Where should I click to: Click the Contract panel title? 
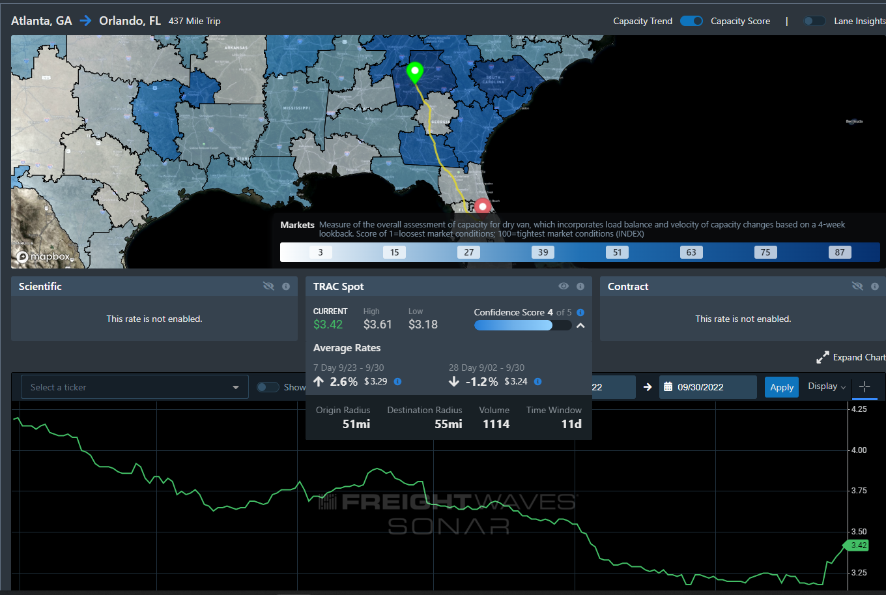click(628, 286)
